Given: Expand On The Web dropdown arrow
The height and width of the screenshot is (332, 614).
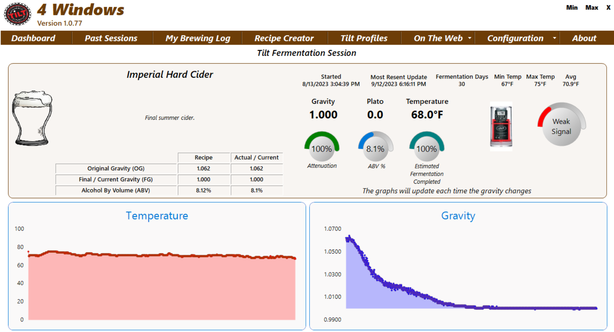Looking at the screenshot, I should point(469,38).
